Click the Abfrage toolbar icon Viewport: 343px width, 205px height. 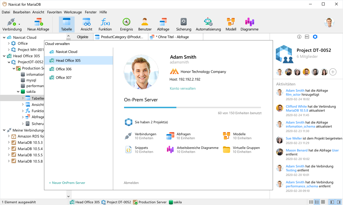point(163,24)
